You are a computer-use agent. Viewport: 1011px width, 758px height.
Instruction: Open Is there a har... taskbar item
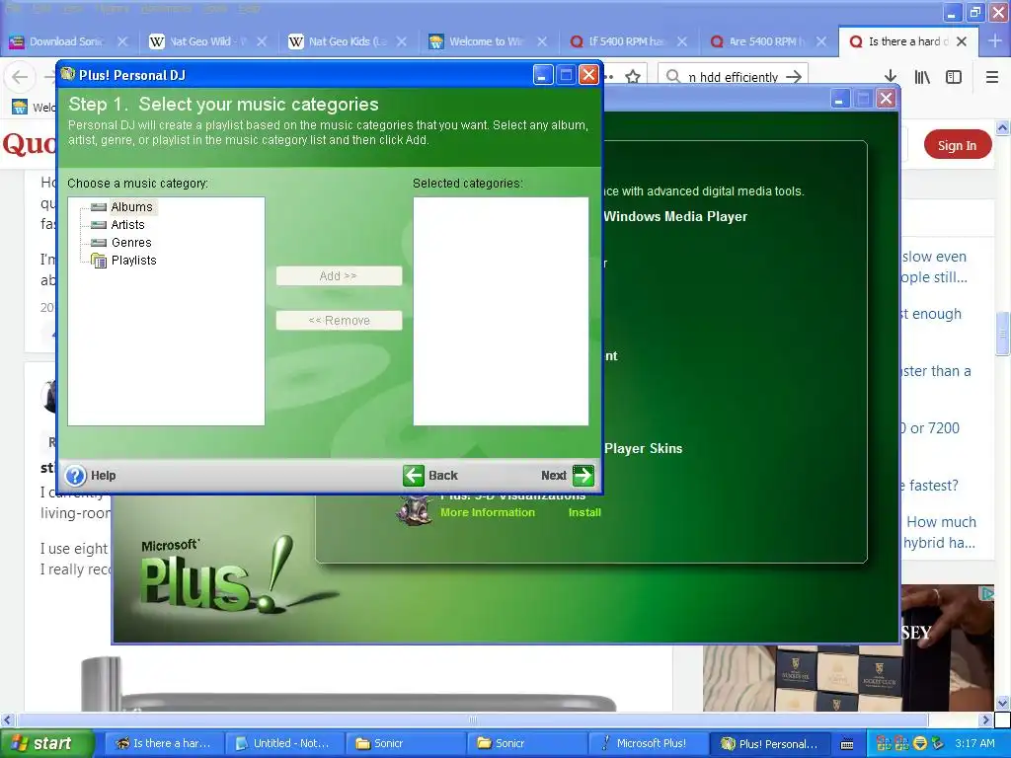point(164,743)
